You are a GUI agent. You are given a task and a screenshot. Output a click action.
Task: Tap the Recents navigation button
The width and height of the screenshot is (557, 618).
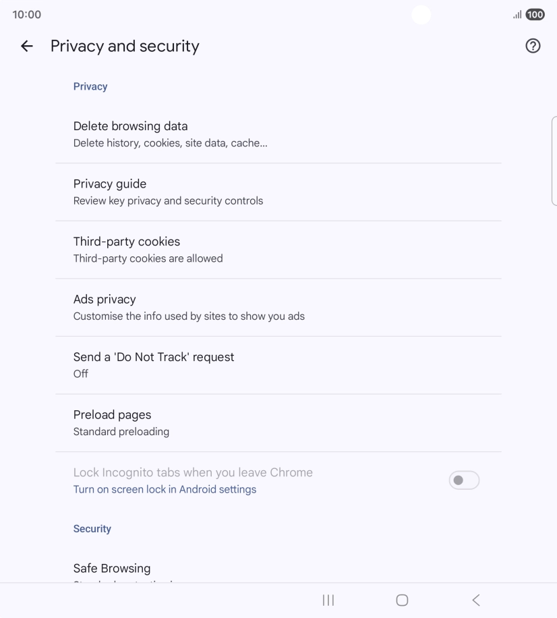328,600
